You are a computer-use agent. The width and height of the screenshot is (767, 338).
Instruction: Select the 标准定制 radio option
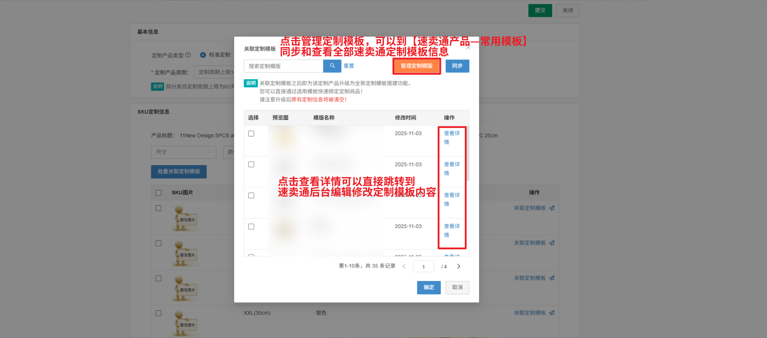[x=203, y=55]
